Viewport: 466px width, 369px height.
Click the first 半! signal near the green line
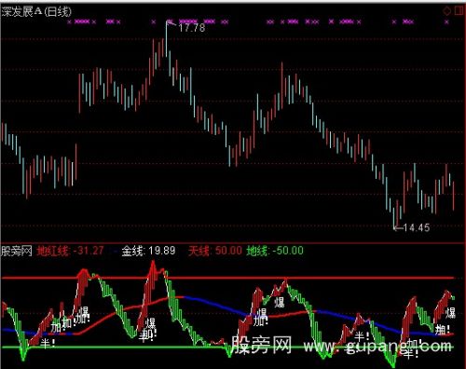(48, 343)
